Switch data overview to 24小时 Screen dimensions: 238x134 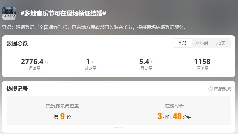201,43
